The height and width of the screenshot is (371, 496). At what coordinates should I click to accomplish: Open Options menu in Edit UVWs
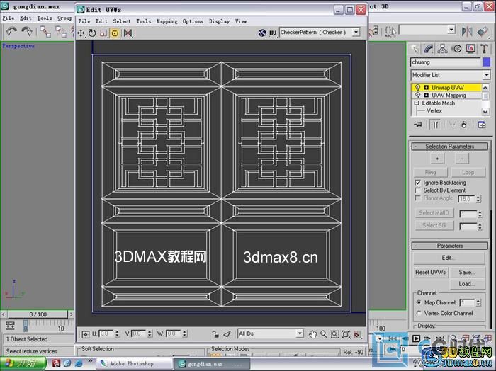tap(193, 21)
